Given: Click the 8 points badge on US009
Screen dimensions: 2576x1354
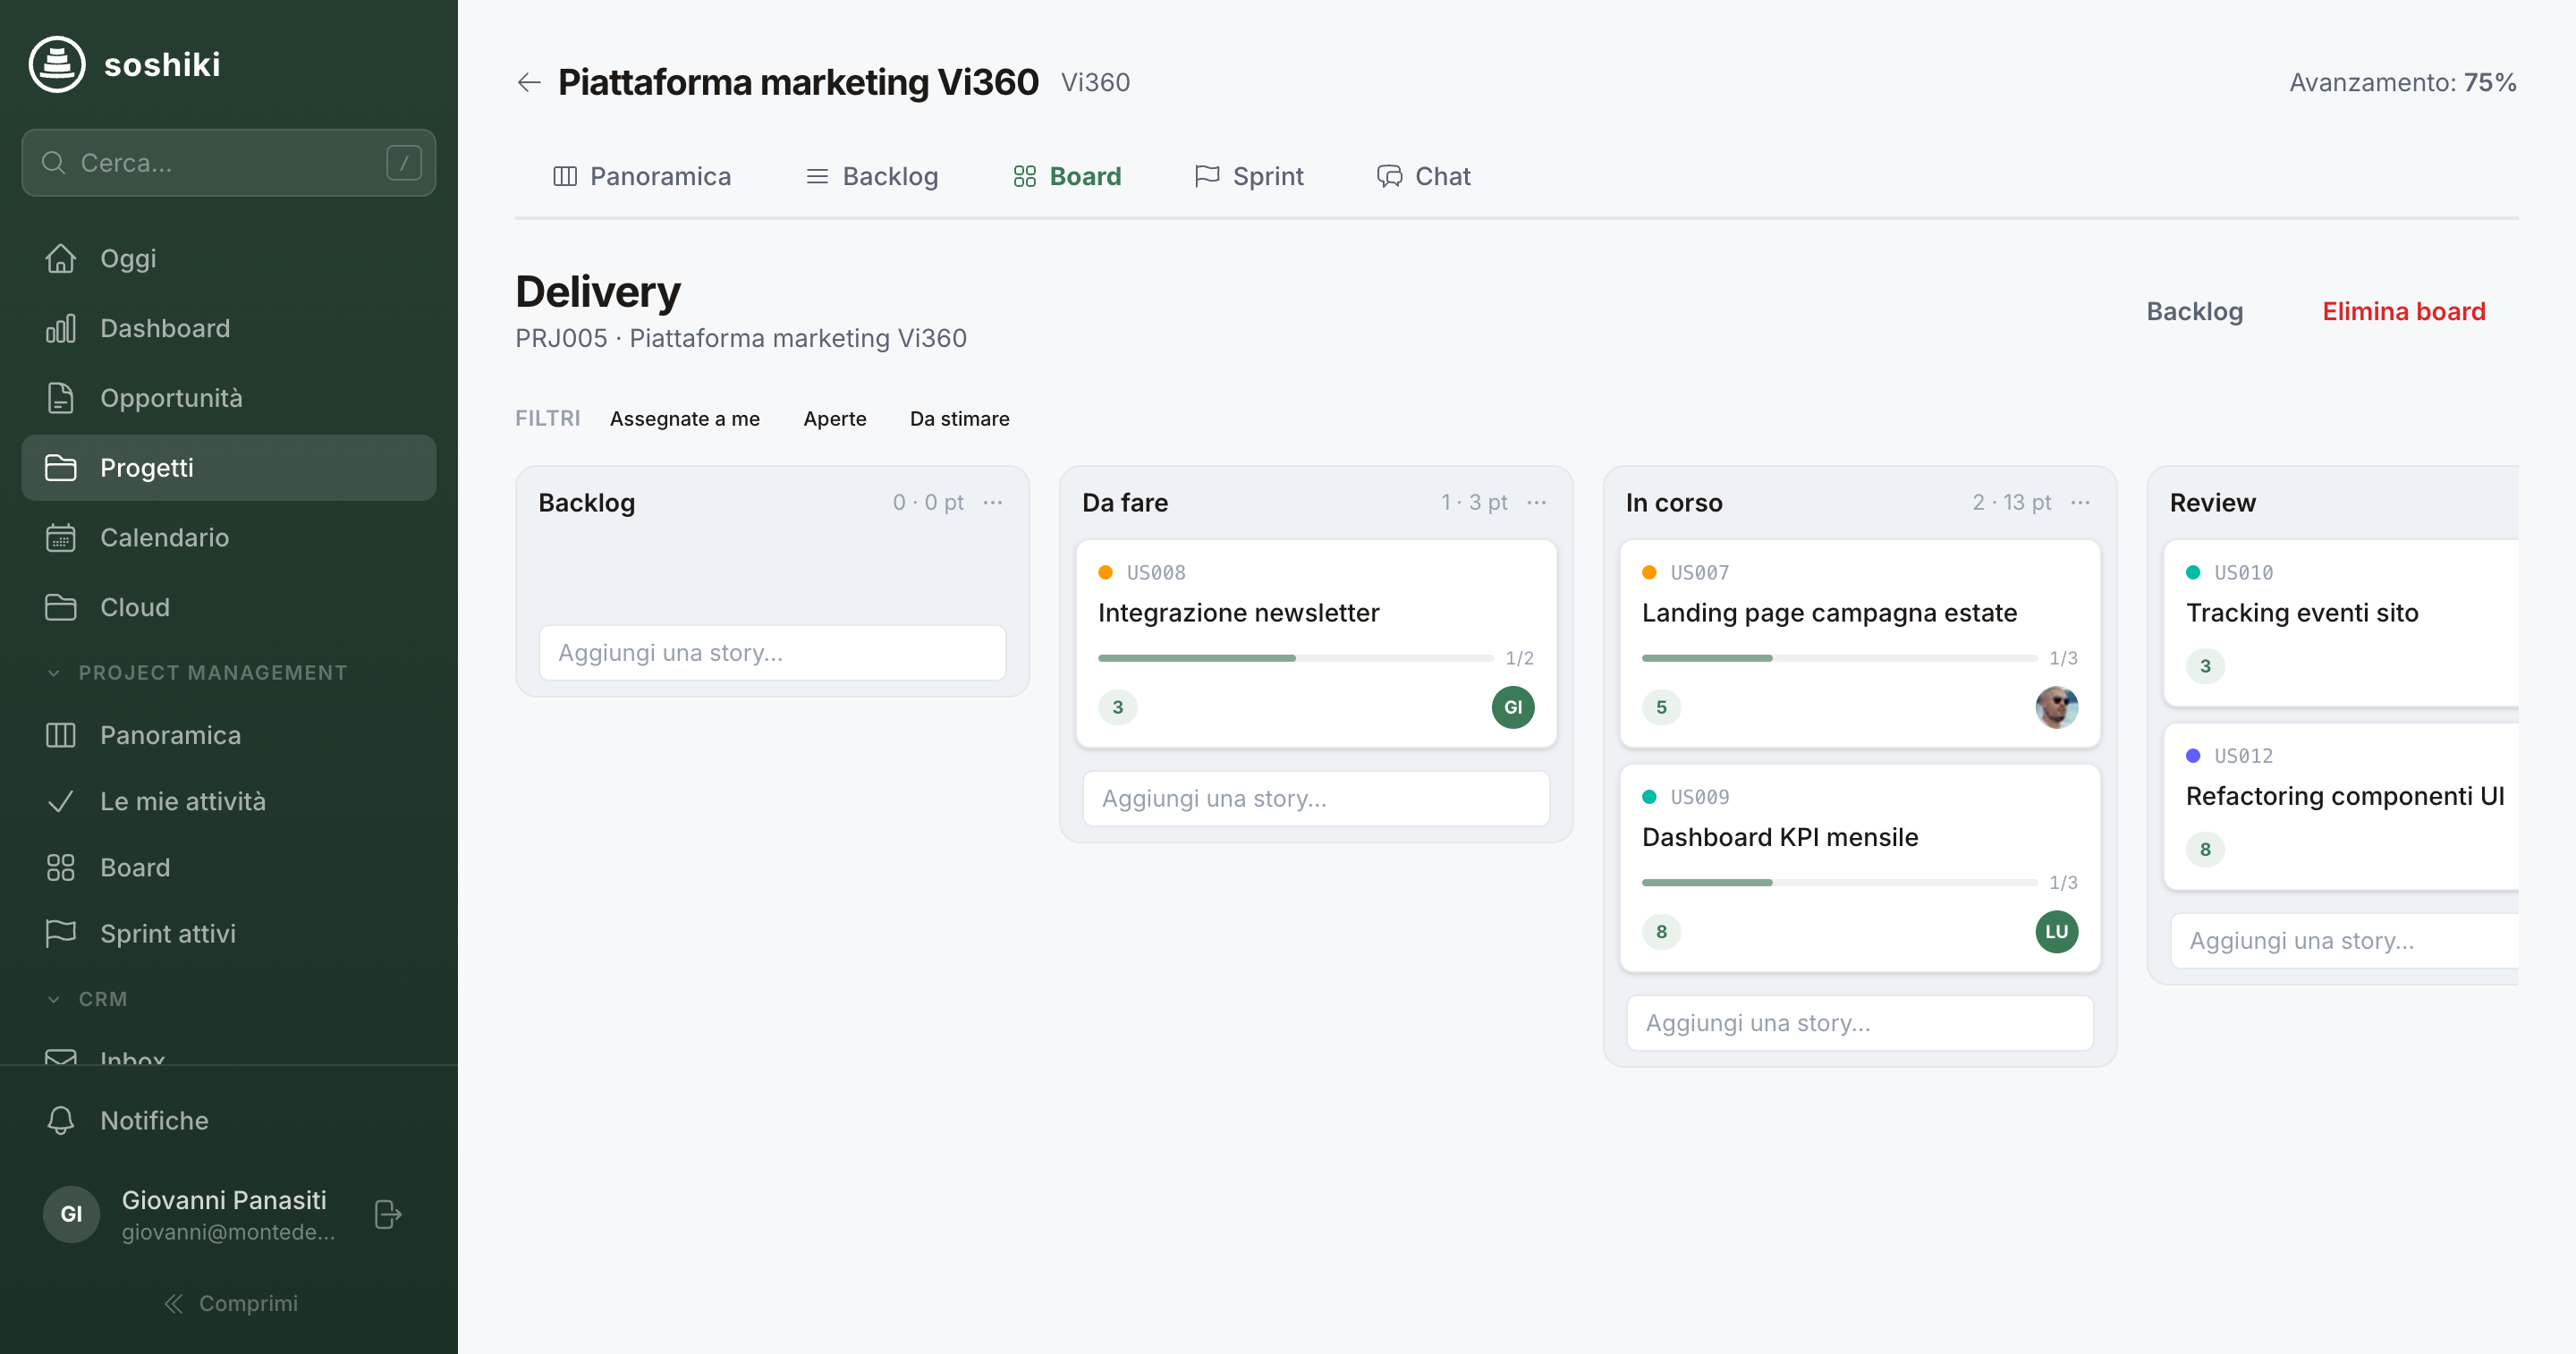Looking at the screenshot, I should pos(1661,932).
